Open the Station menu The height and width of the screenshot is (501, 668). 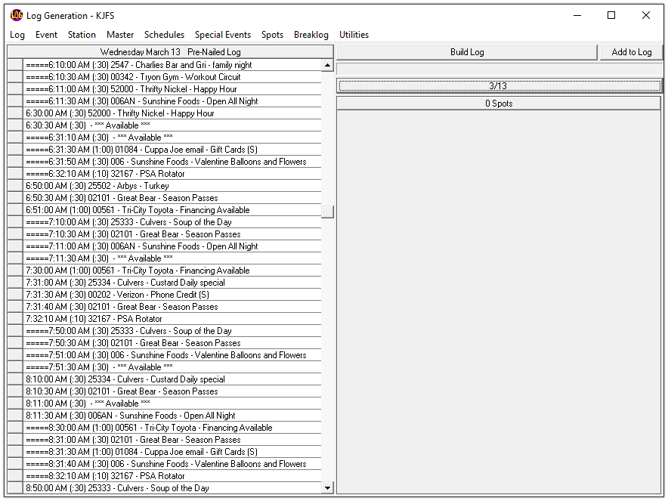(82, 35)
